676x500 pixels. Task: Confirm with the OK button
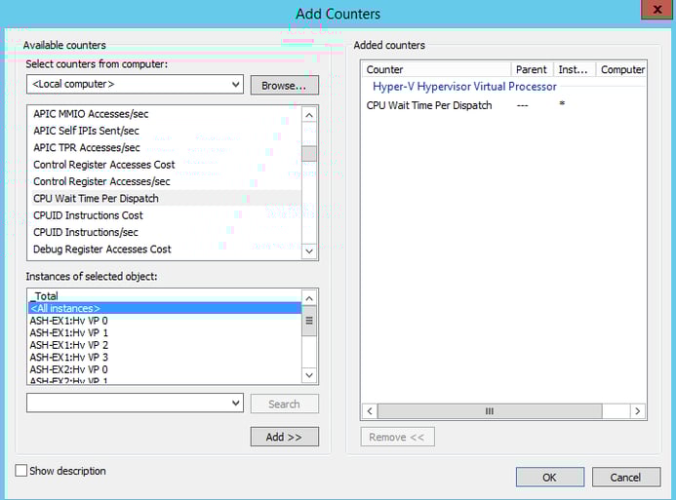point(549,478)
